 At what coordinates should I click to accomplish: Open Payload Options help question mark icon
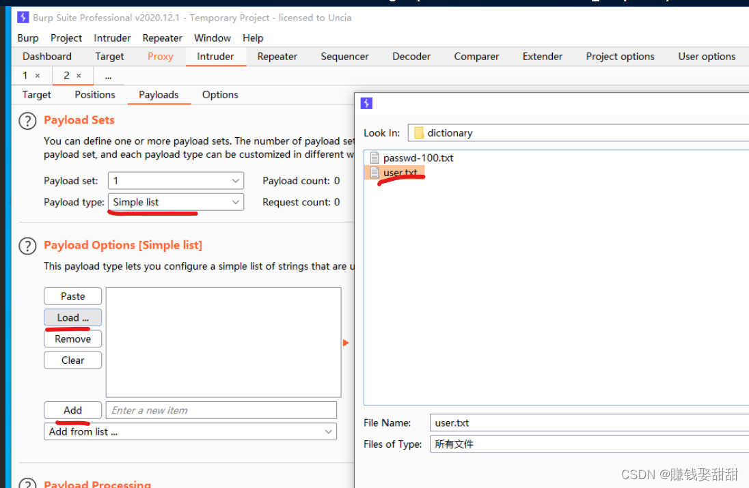(x=27, y=246)
